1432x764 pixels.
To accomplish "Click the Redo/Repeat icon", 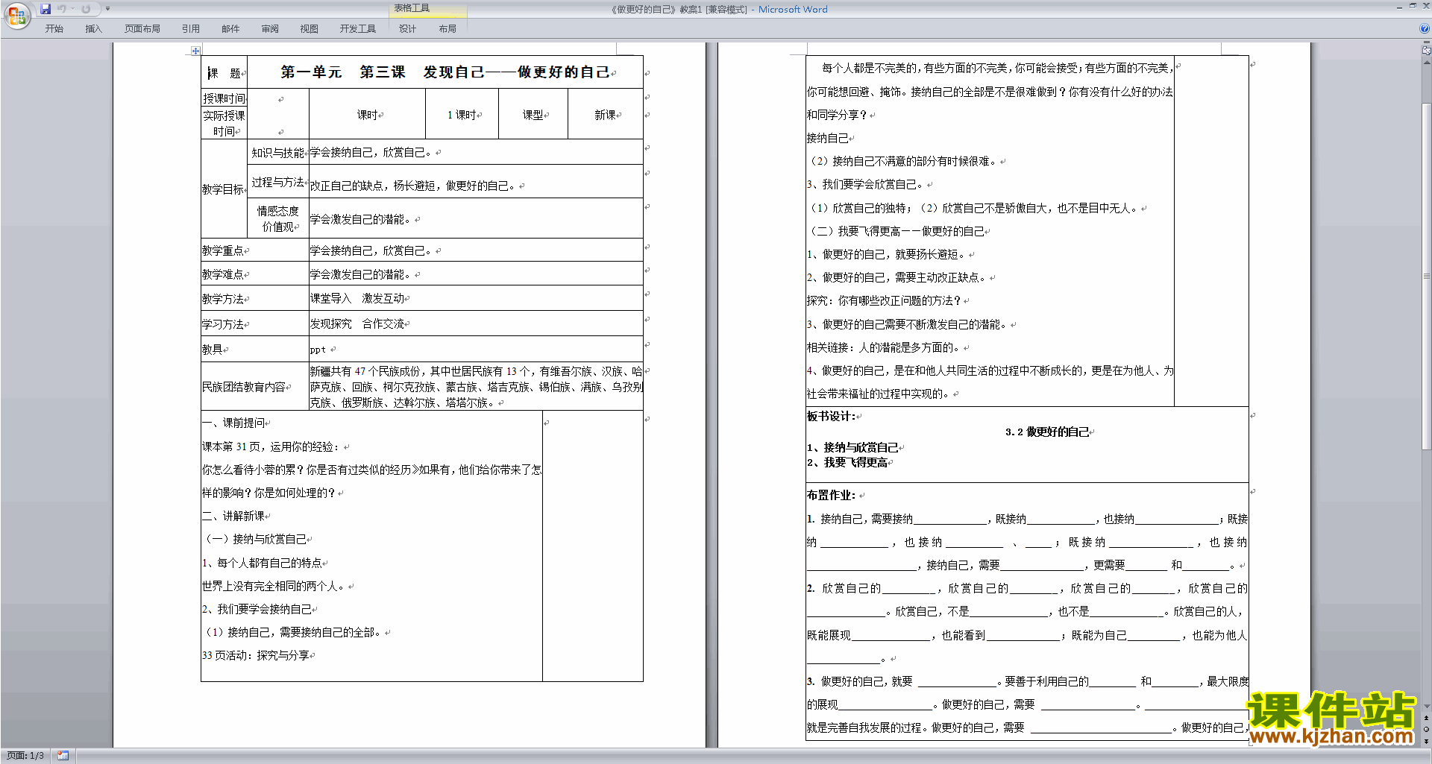I will coord(86,9).
